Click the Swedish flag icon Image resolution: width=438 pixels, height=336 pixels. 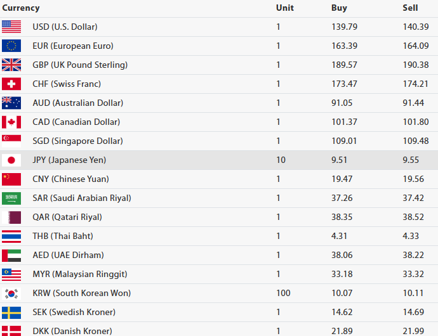coord(11,312)
